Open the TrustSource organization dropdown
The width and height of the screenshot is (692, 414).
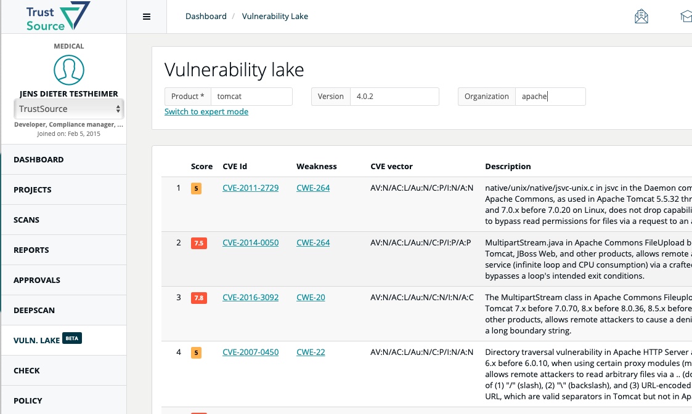click(x=69, y=109)
